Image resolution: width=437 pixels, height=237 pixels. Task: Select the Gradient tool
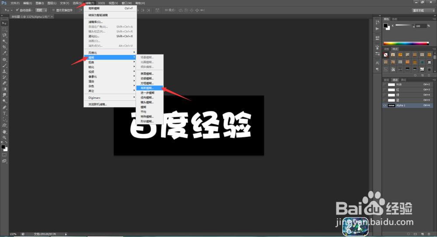click(4, 89)
